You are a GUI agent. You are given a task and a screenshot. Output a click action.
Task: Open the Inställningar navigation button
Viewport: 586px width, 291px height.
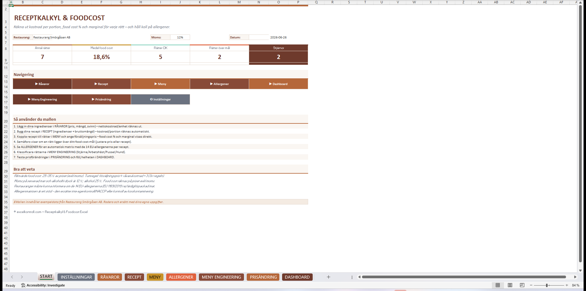pyautogui.click(x=160, y=99)
